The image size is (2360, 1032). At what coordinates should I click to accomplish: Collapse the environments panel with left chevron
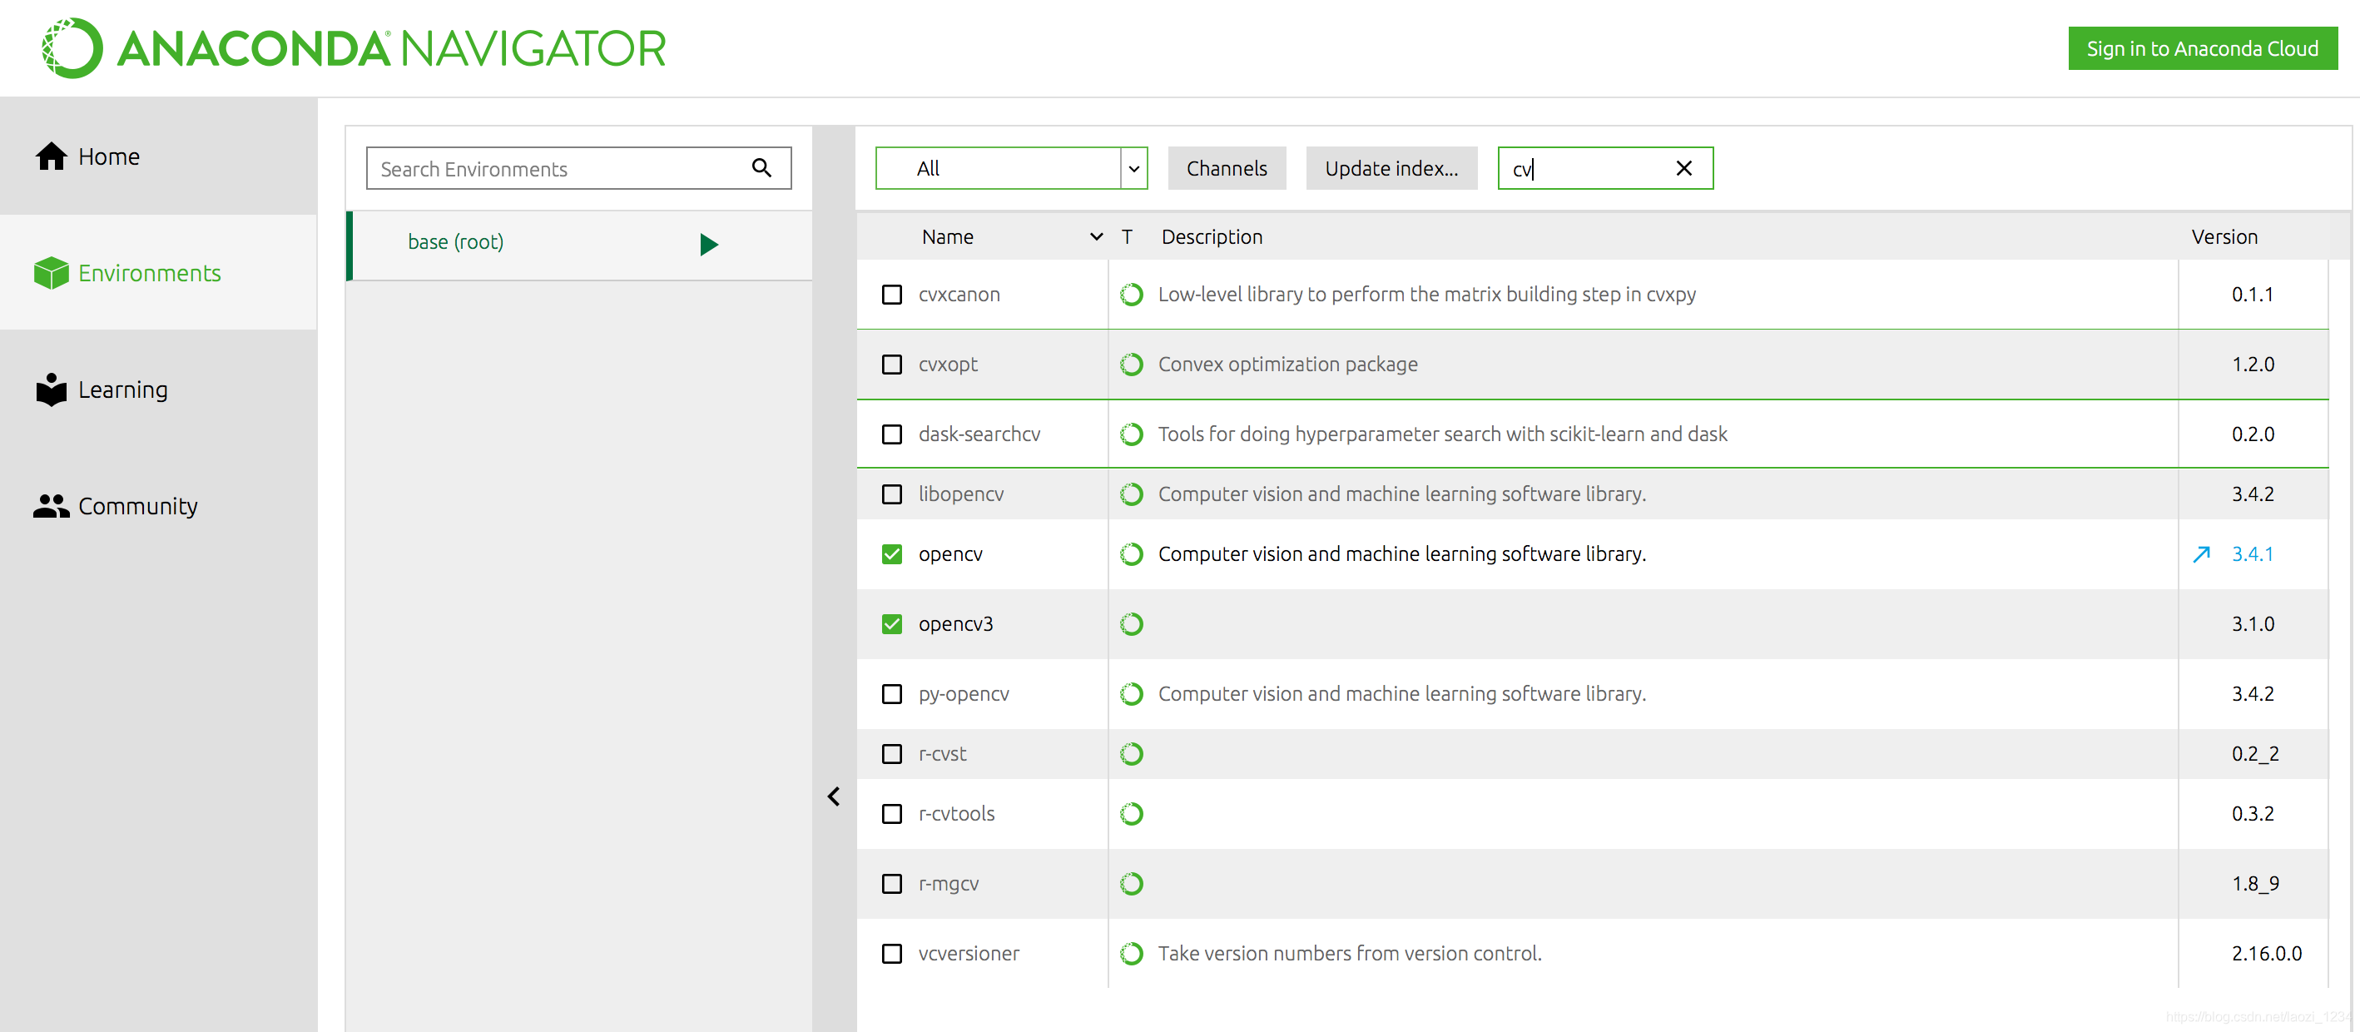pyautogui.click(x=834, y=796)
